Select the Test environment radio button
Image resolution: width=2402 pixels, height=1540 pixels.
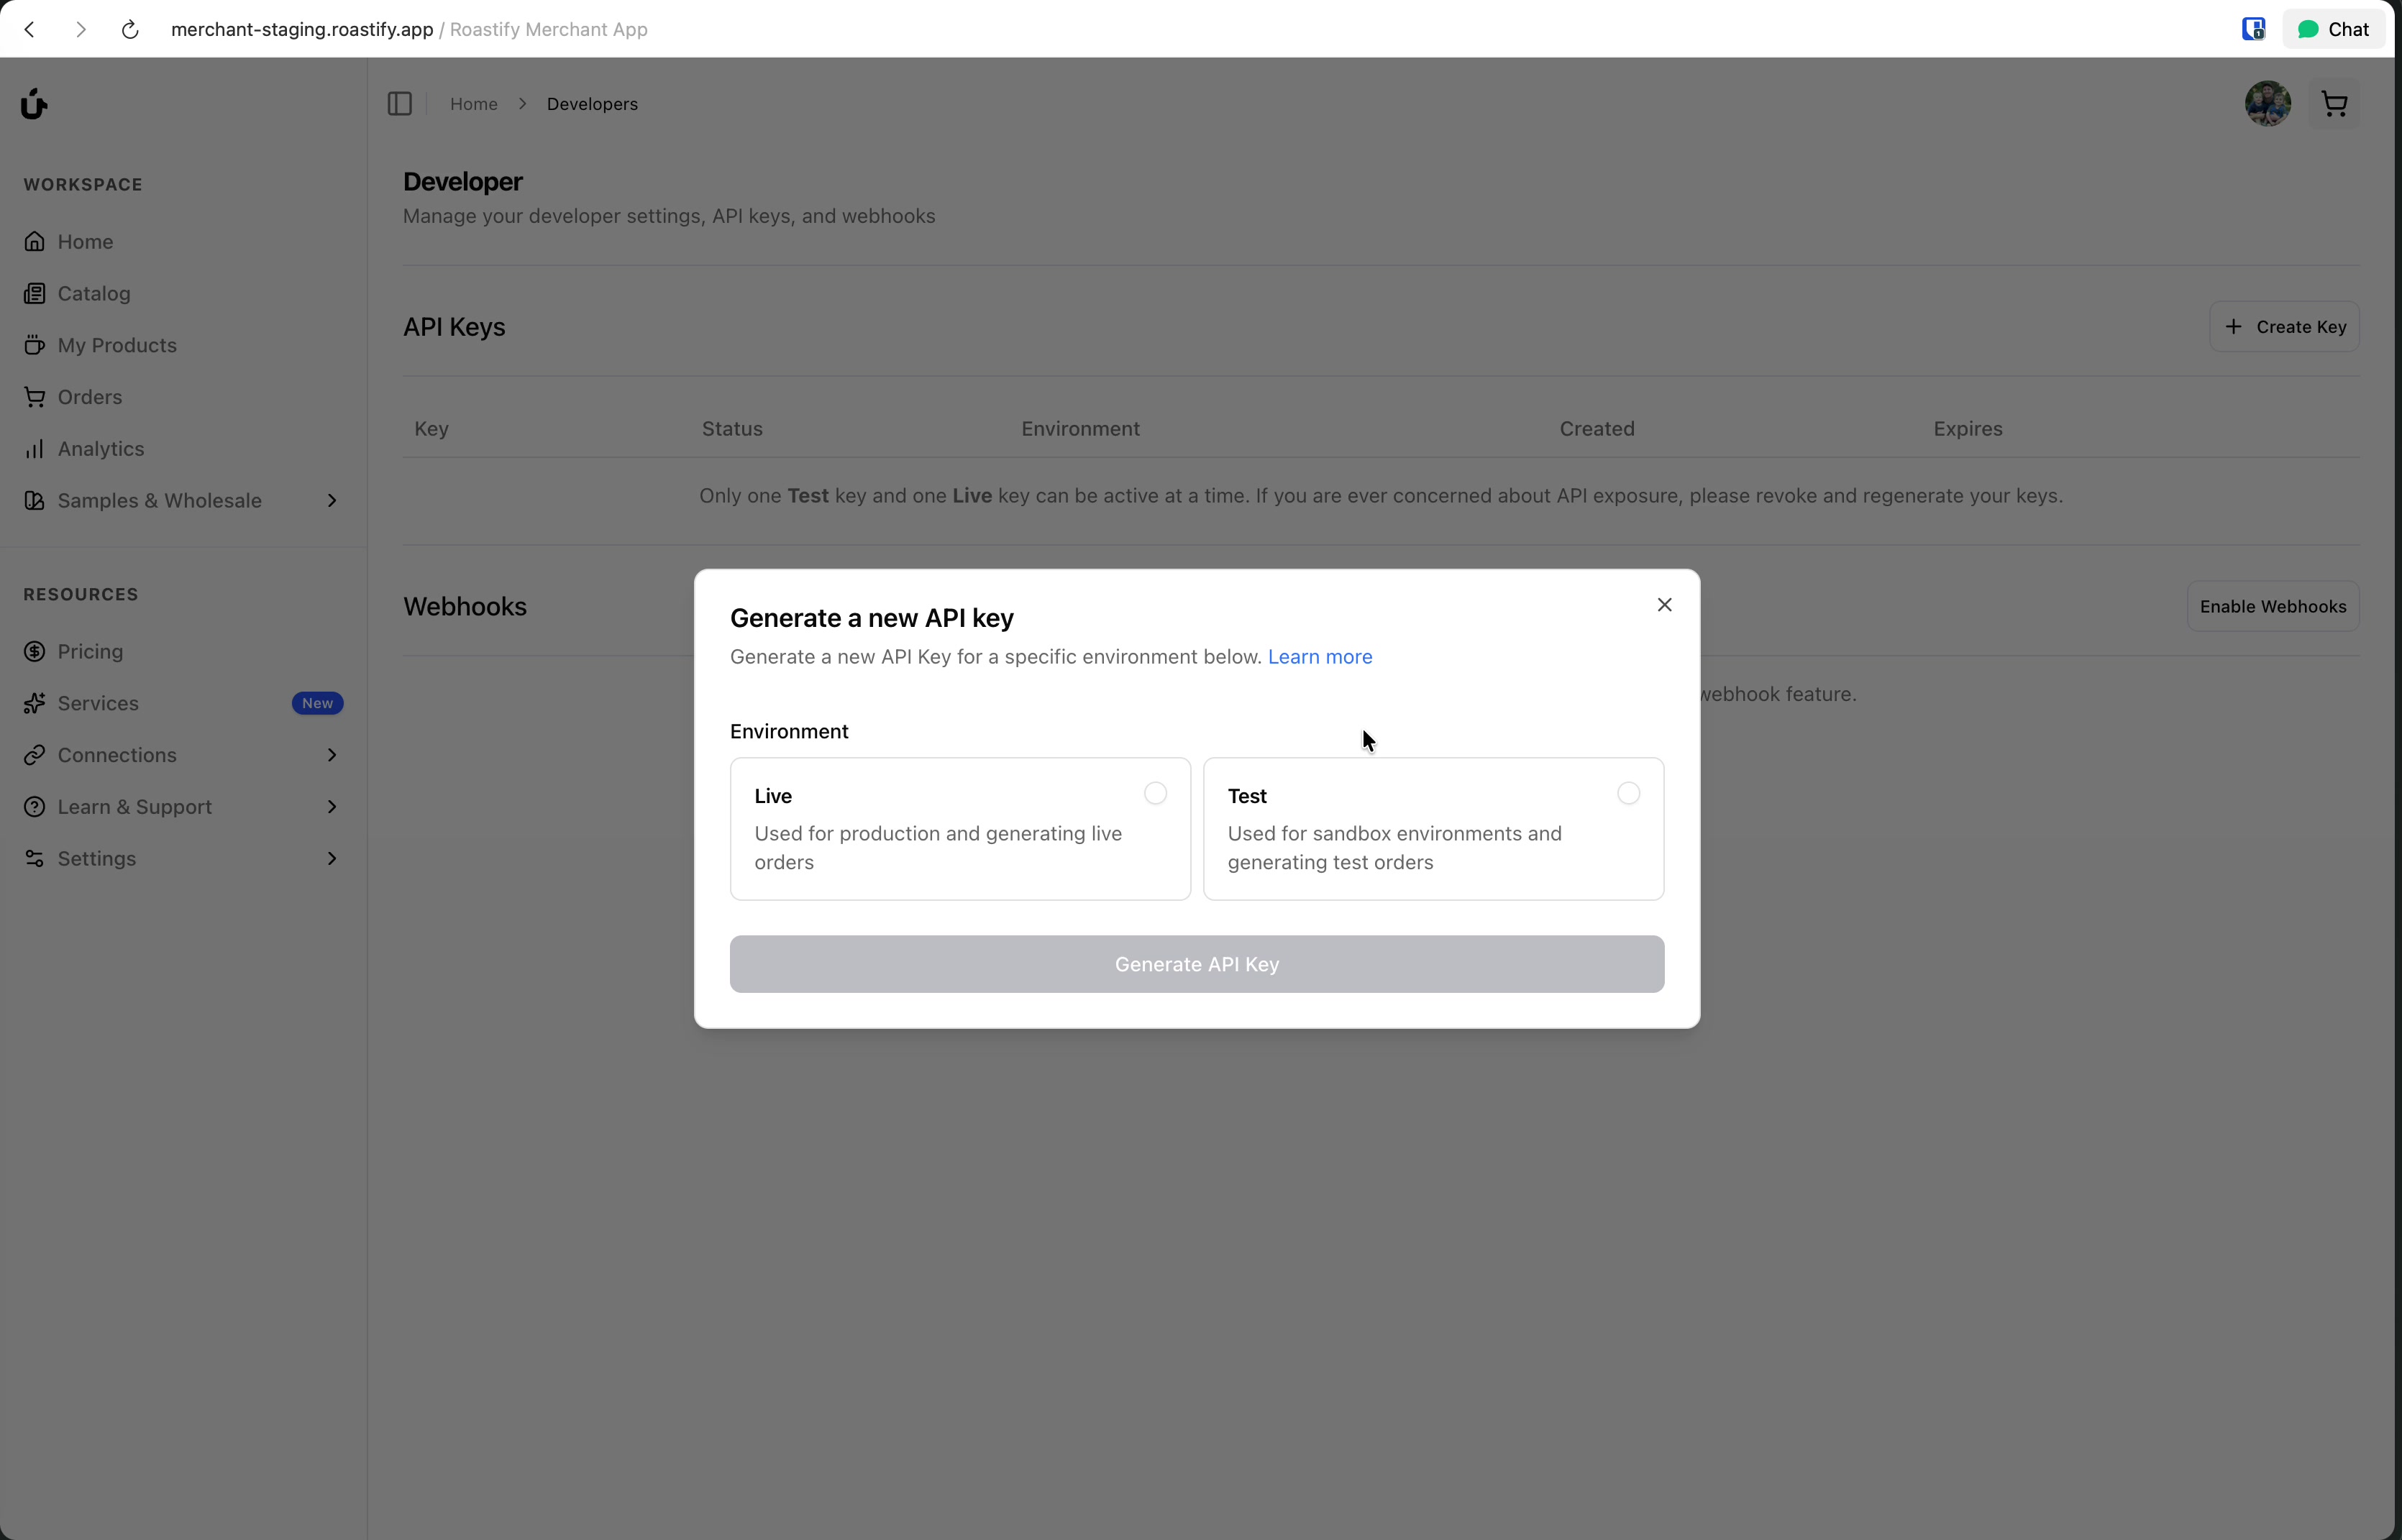coord(1628,794)
